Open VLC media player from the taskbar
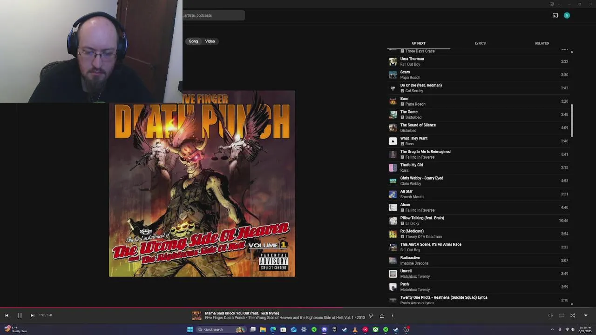The image size is (596, 335). pyautogui.click(x=355, y=329)
